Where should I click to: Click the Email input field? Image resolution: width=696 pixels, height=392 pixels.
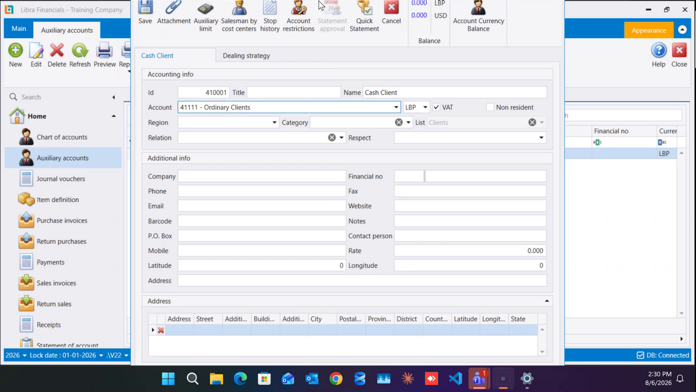tap(262, 206)
